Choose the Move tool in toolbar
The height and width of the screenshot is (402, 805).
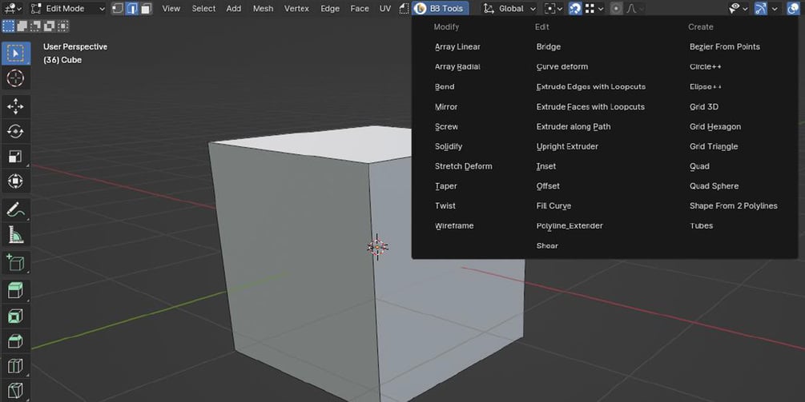coord(15,106)
